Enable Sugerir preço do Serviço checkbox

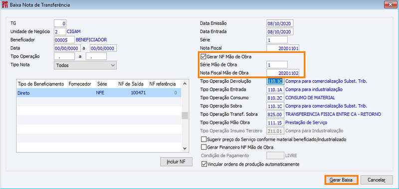(x=203, y=140)
